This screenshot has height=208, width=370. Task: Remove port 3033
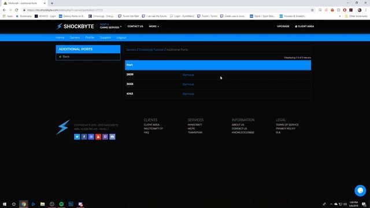point(188,84)
